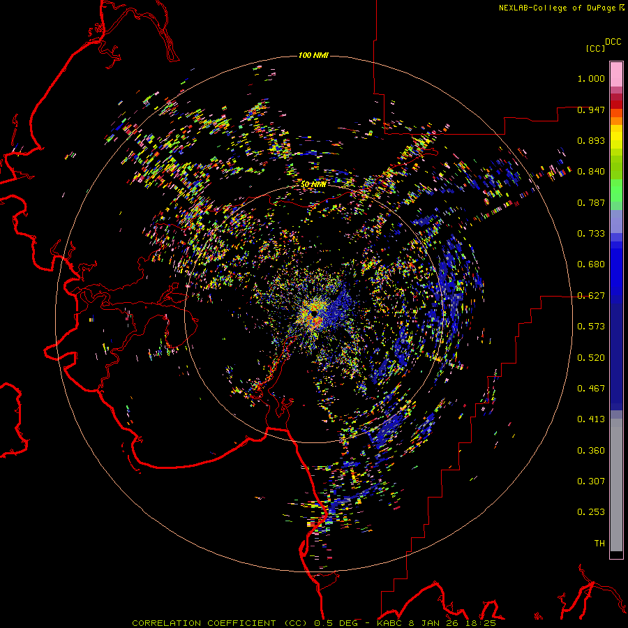Click the radar site center of the rings

[x=313, y=314]
